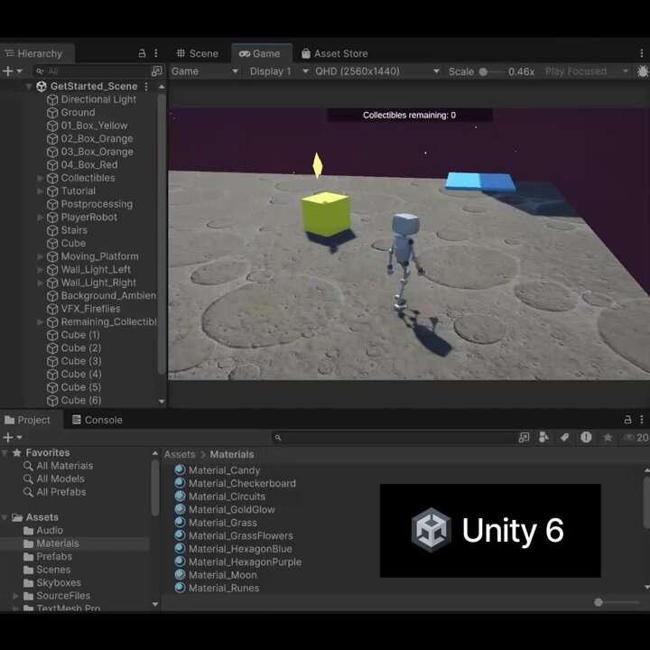The image size is (650, 650).
Task: Click the Game view bug debug icon
Action: 642,71
